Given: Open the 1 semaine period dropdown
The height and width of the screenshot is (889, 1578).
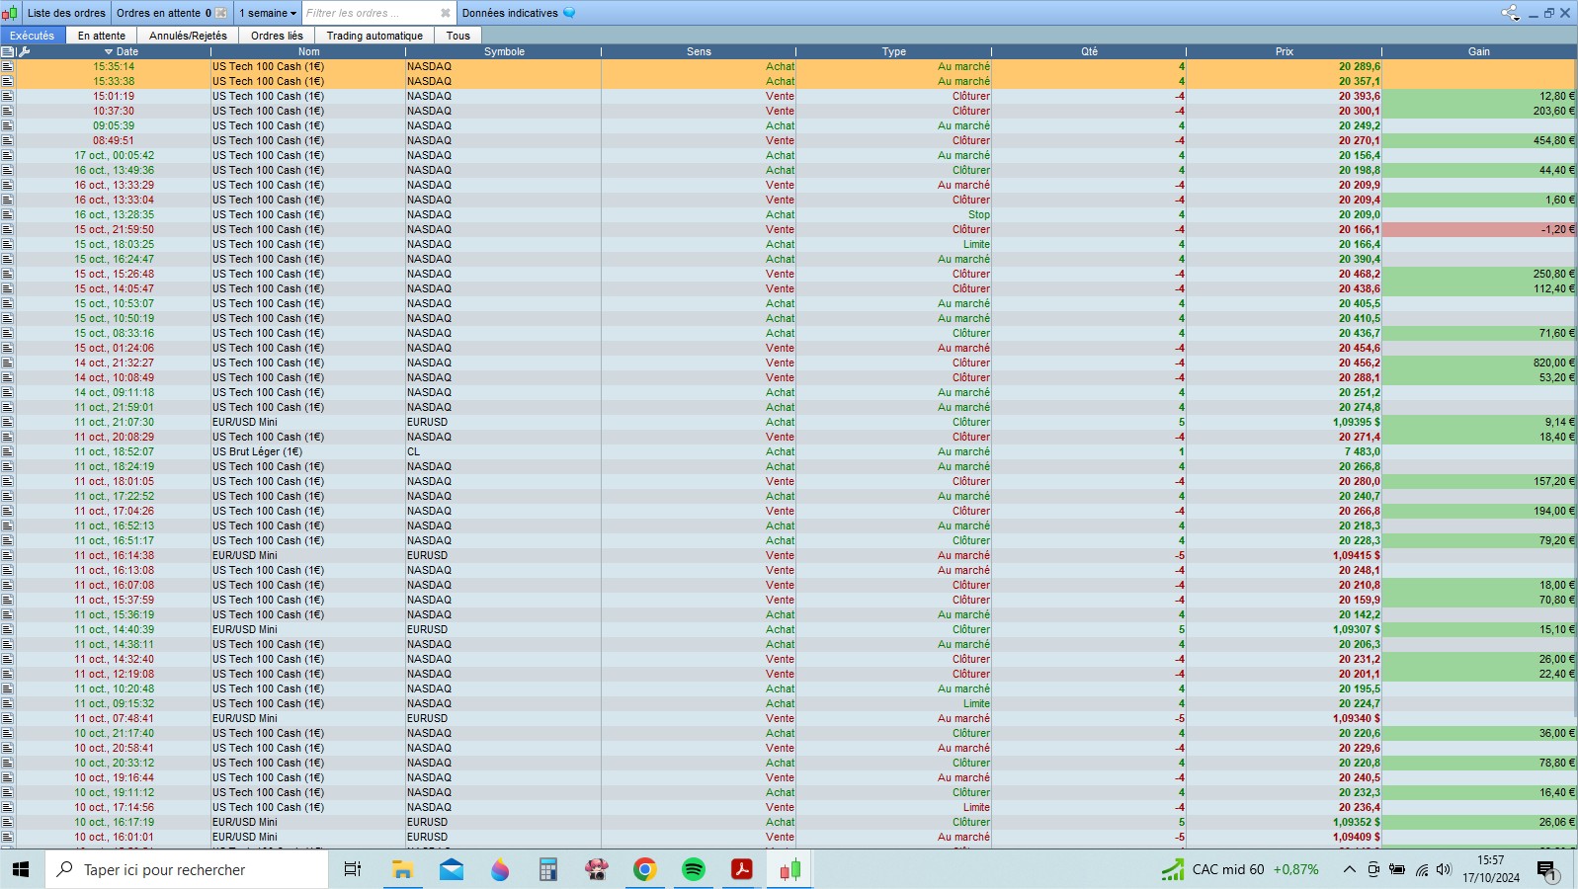Looking at the screenshot, I should tap(268, 13).
